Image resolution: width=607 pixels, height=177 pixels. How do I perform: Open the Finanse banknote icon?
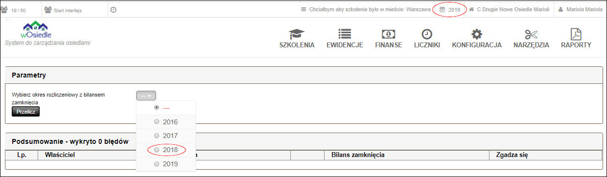pos(389,34)
